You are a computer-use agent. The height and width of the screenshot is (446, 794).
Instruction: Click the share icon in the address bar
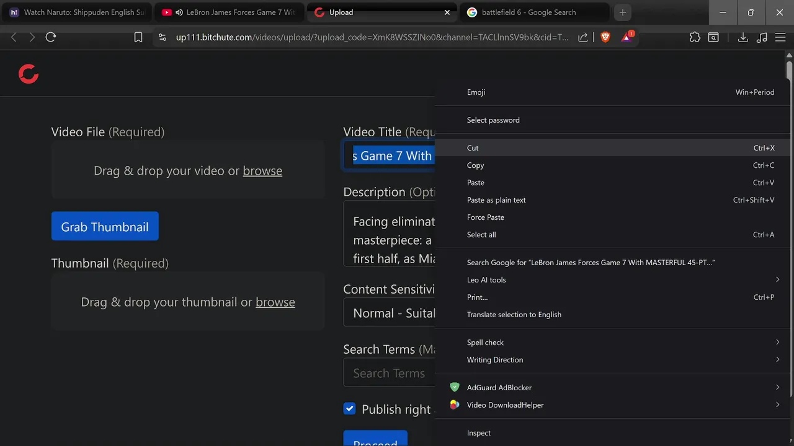583,37
